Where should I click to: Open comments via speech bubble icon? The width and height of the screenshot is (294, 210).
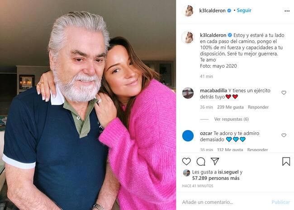(201, 162)
